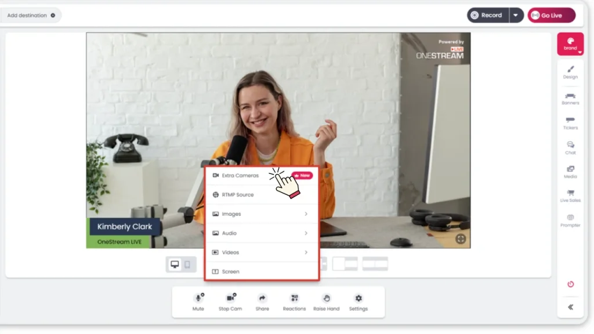594x334 pixels.
Task: Open the Media panel
Action: click(570, 172)
